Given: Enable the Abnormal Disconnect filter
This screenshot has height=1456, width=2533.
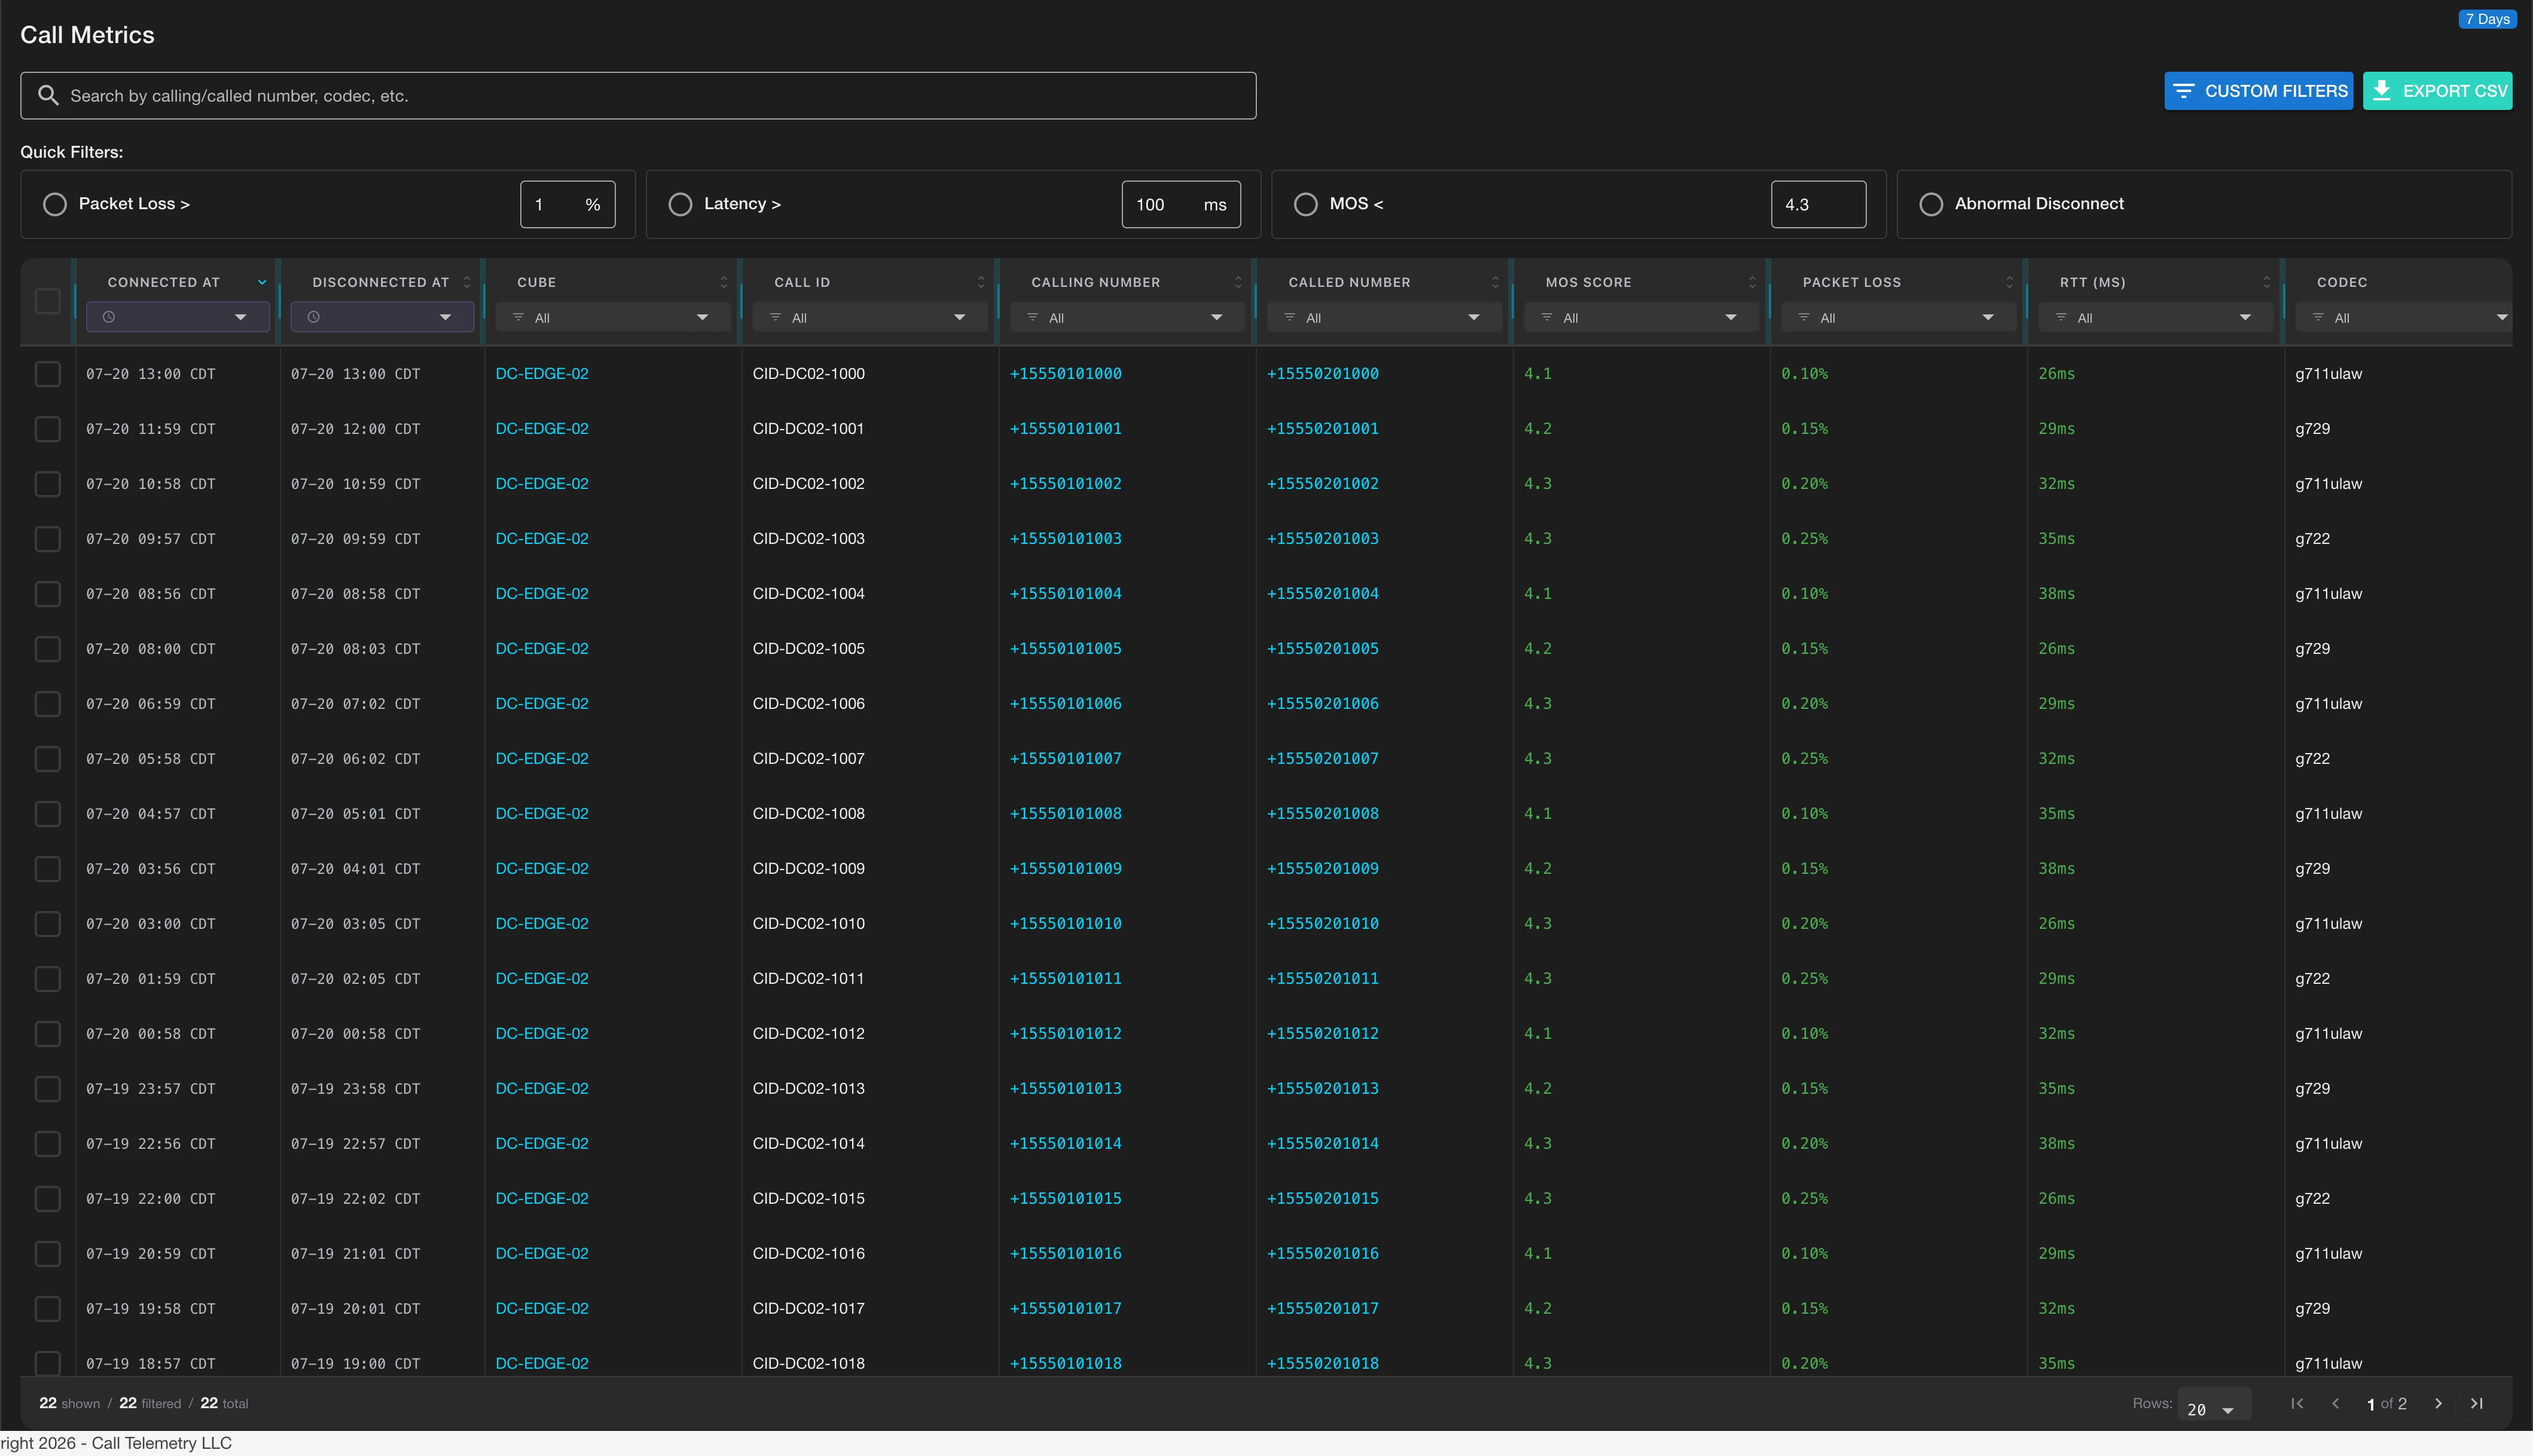Looking at the screenshot, I should point(1931,204).
